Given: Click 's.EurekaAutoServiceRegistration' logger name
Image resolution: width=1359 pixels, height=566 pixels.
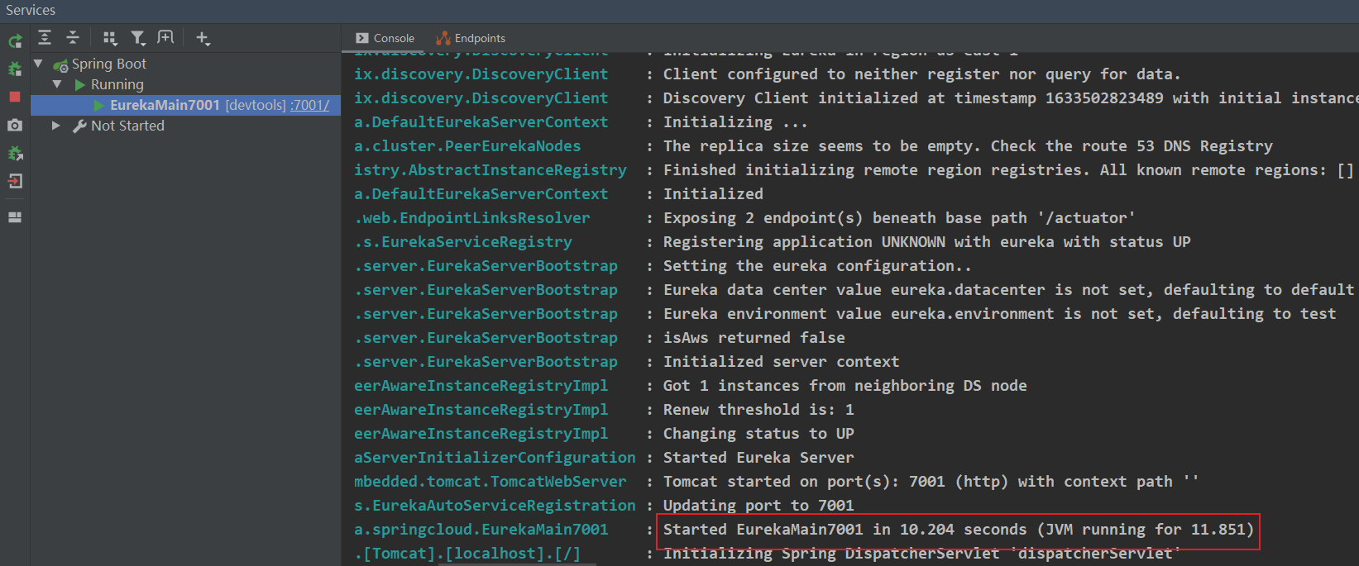Looking at the screenshot, I should click(495, 506).
